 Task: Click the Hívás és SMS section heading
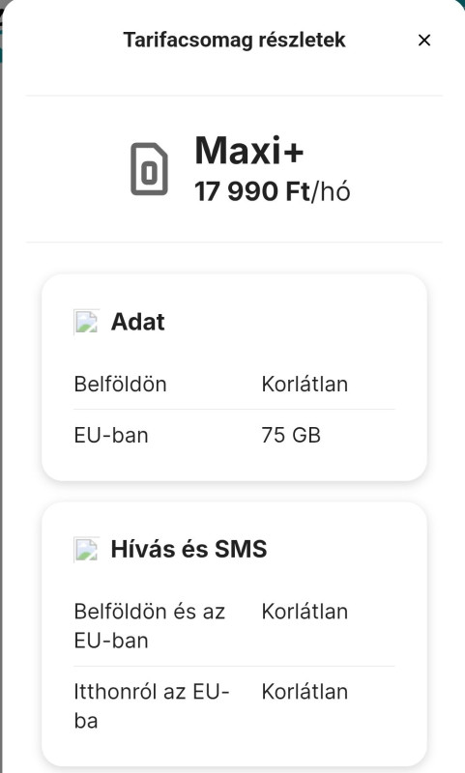189,549
